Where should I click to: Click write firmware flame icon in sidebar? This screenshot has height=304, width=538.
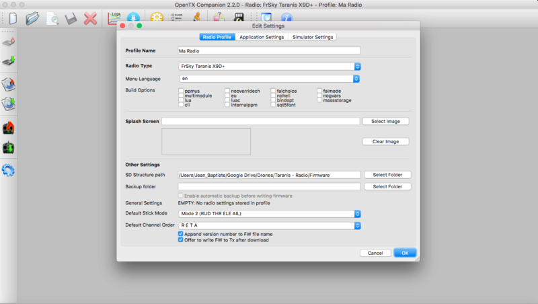9,42
